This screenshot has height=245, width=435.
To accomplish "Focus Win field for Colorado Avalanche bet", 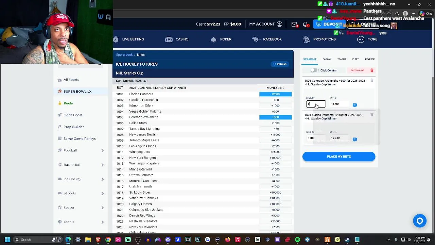I will point(340,104).
